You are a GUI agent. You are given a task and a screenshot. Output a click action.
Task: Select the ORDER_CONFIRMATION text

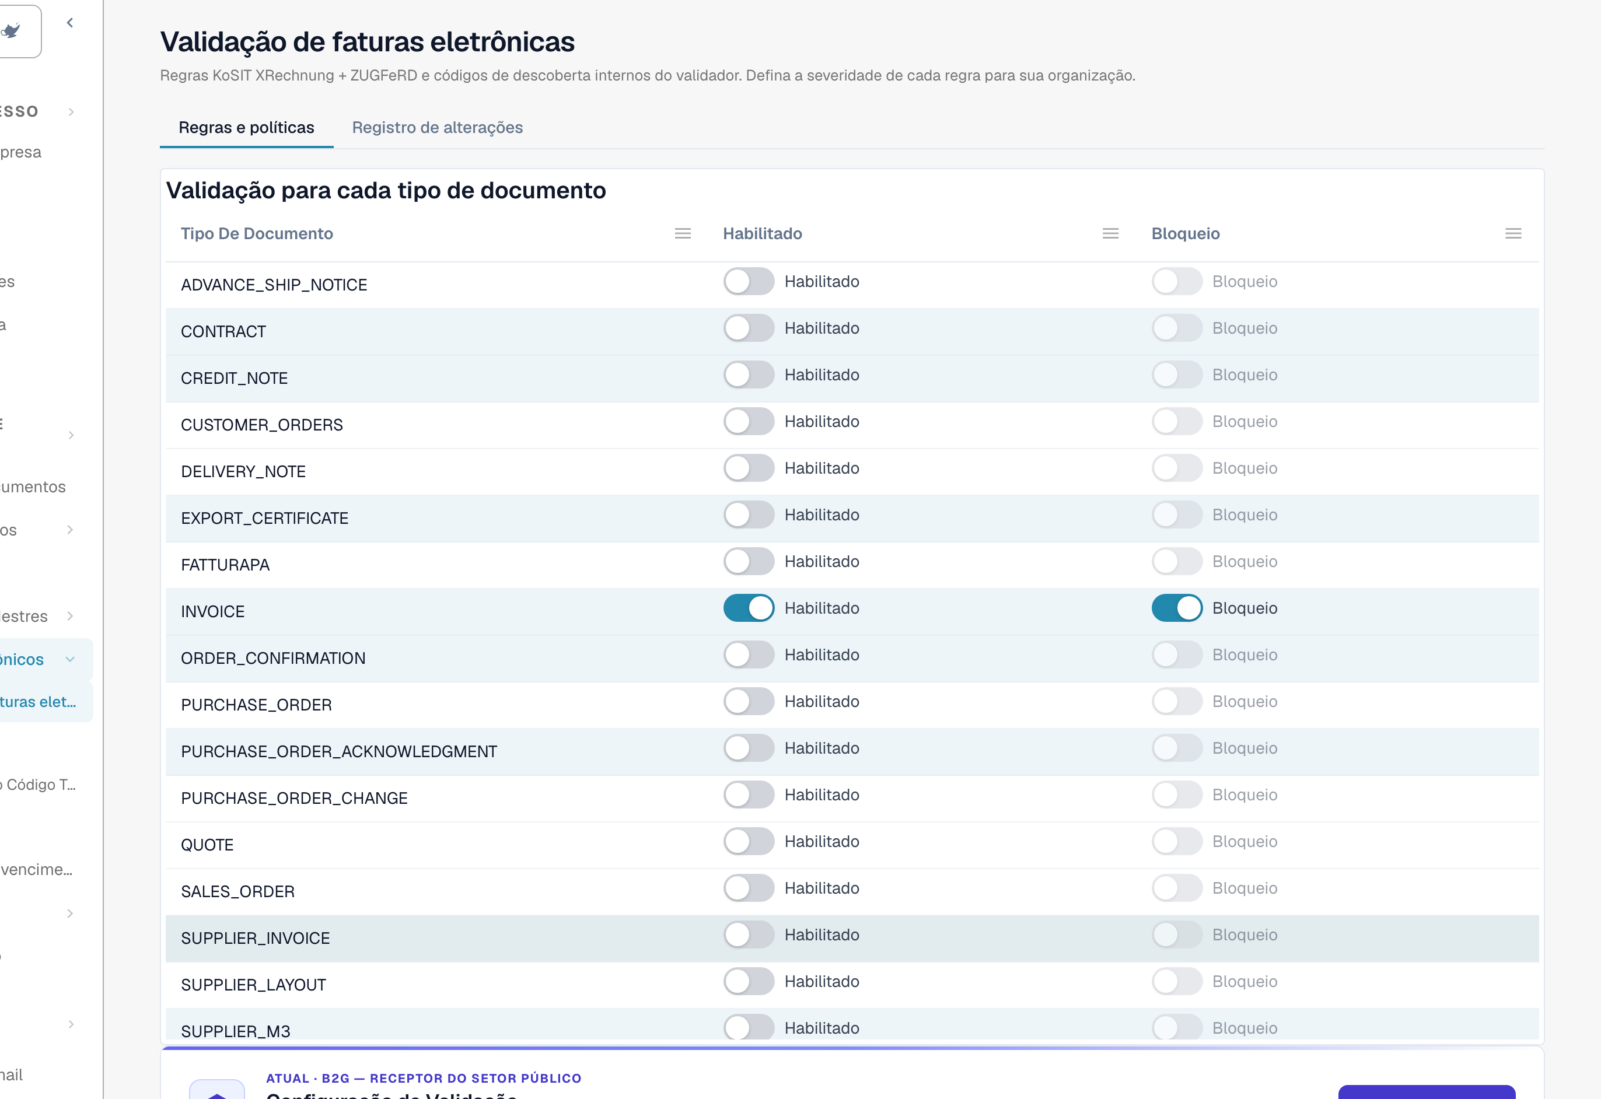tap(273, 659)
